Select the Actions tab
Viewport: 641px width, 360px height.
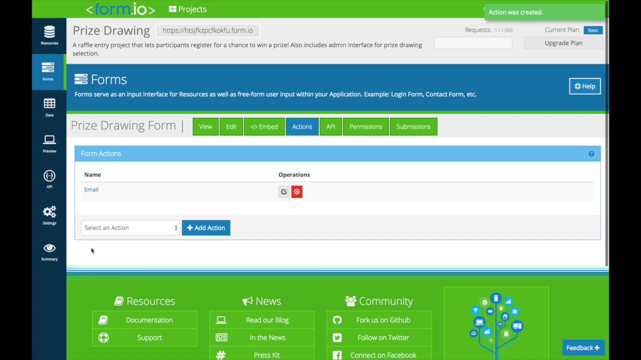point(302,126)
